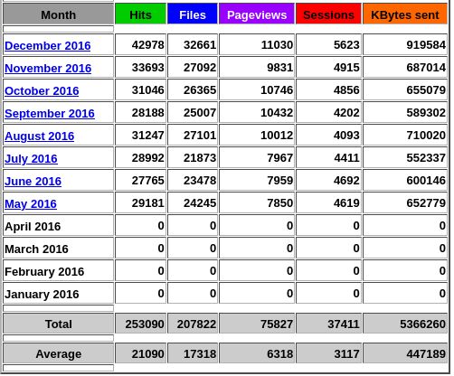Select the June 2016 month link
The width and height of the screenshot is (454, 376).
tap(33, 181)
